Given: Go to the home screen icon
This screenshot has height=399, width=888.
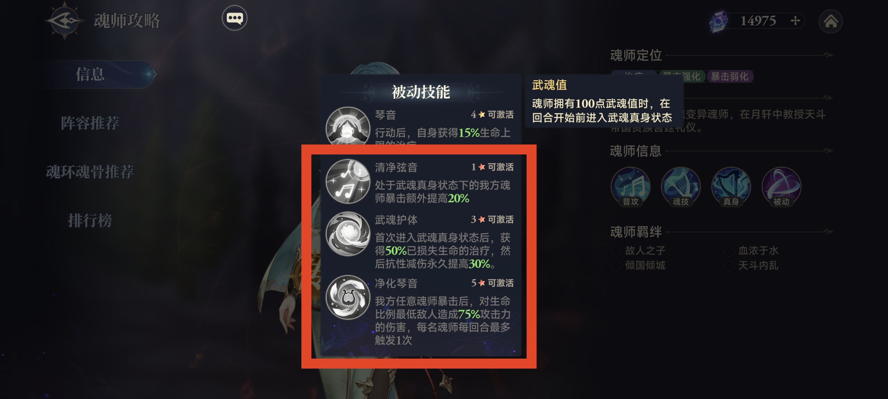Looking at the screenshot, I should (830, 21).
